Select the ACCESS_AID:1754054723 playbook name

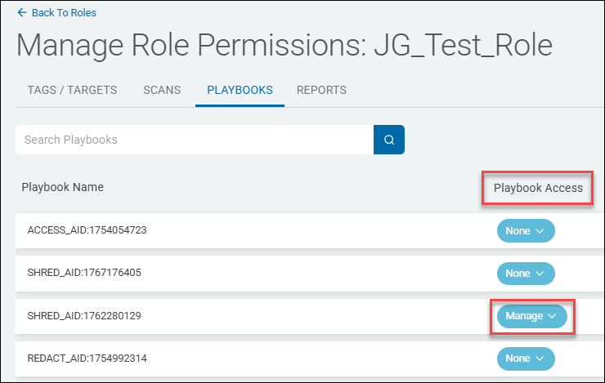click(x=87, y=230)
